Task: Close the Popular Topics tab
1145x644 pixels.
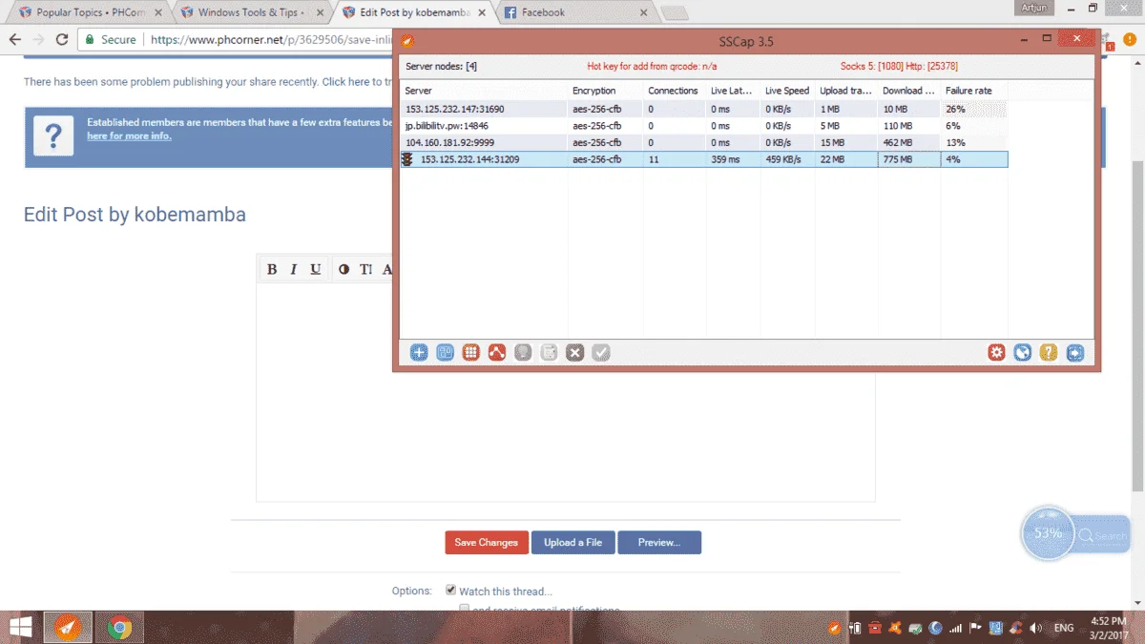Action: (158, 13)
